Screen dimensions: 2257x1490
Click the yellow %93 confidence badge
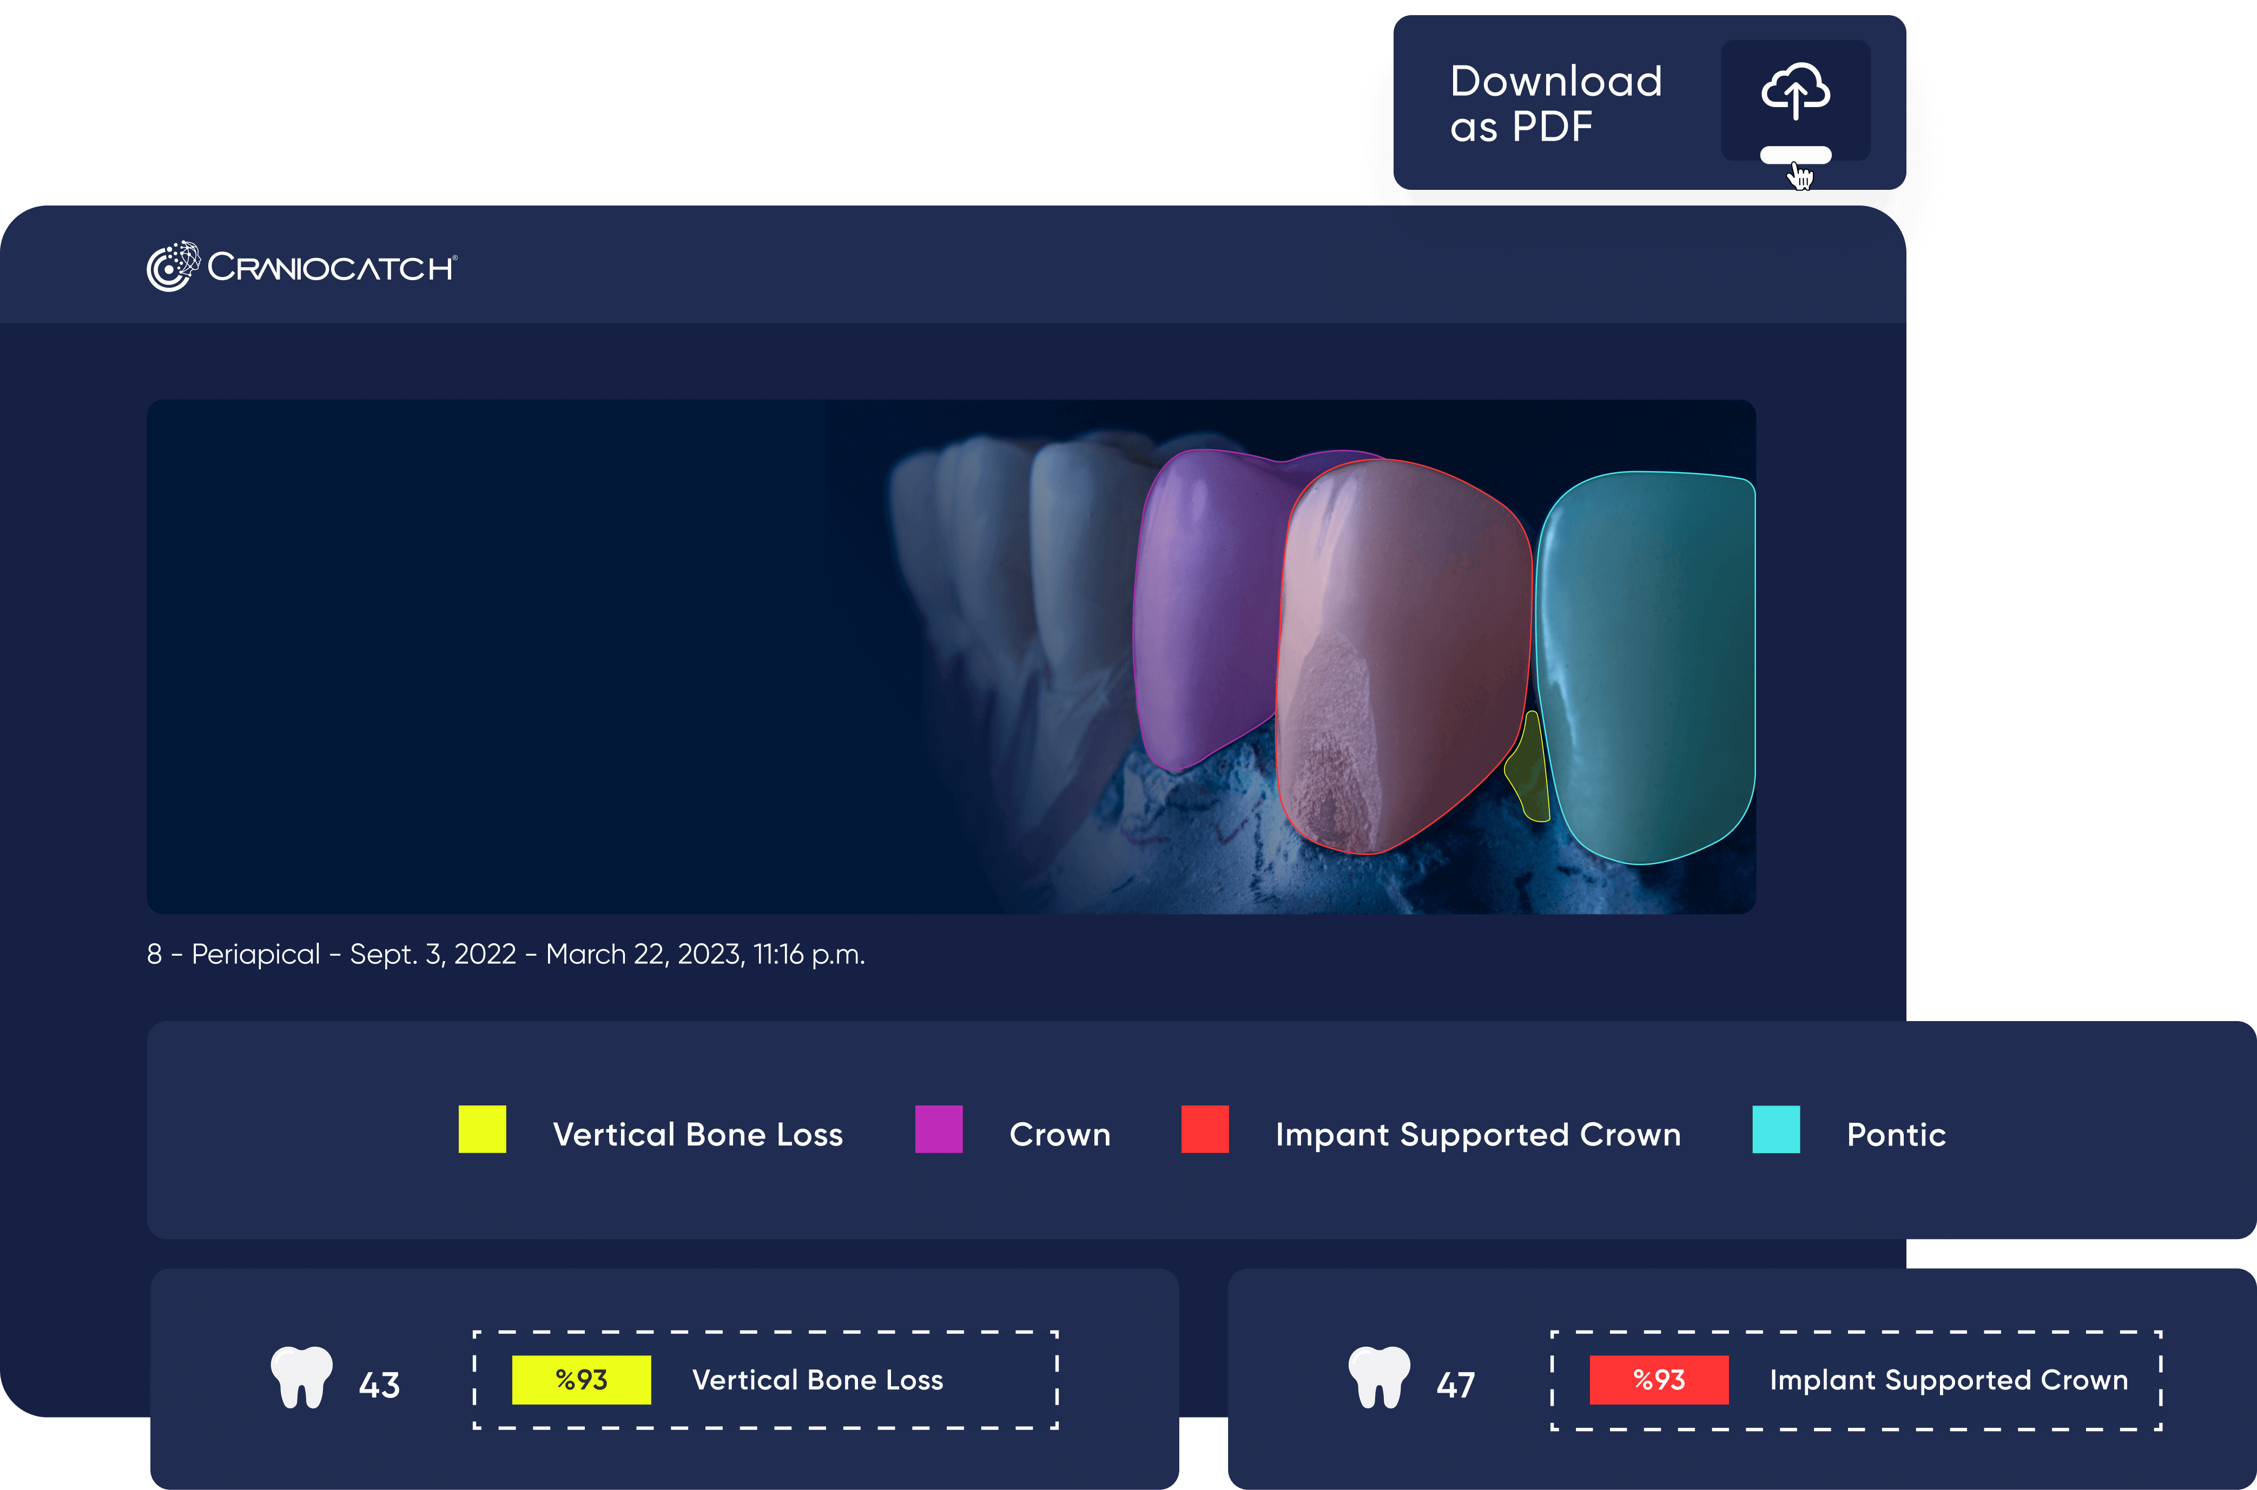(580, 1380)
